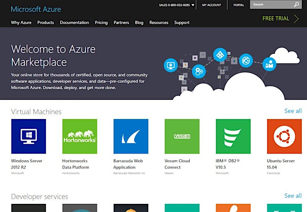Viewport: 307px width, 212px height.
Task: Go to the Microsoft Azure logo home
Action: point(36,9)
